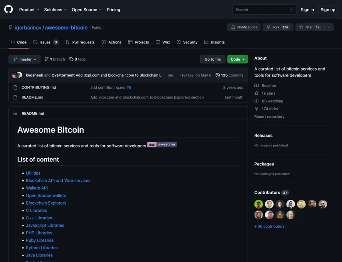
Task: Click the Contributors heading link
Action: 267,193
